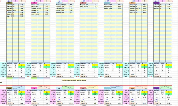This screenshot has height=106, width=178.
Task: Open the sparkline chart beside pink 19
Action: click(43, 87)
